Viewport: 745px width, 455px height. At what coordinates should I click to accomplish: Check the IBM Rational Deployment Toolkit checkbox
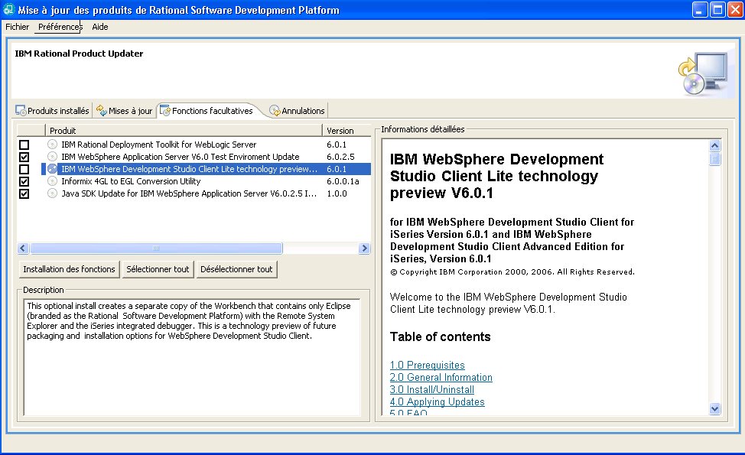[x=24, y=145]
